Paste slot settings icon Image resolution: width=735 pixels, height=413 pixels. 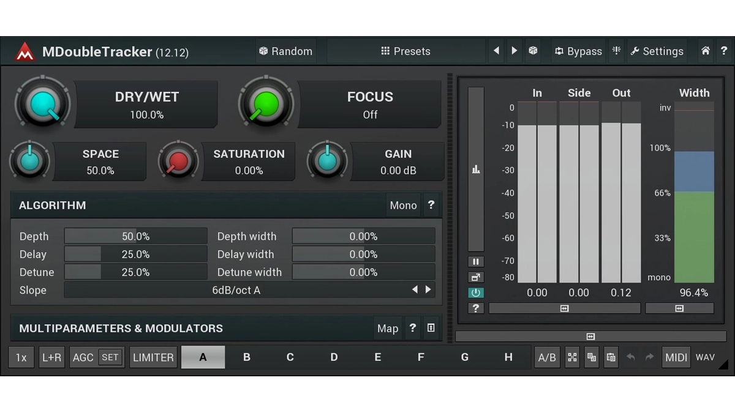tap(611, 357)
